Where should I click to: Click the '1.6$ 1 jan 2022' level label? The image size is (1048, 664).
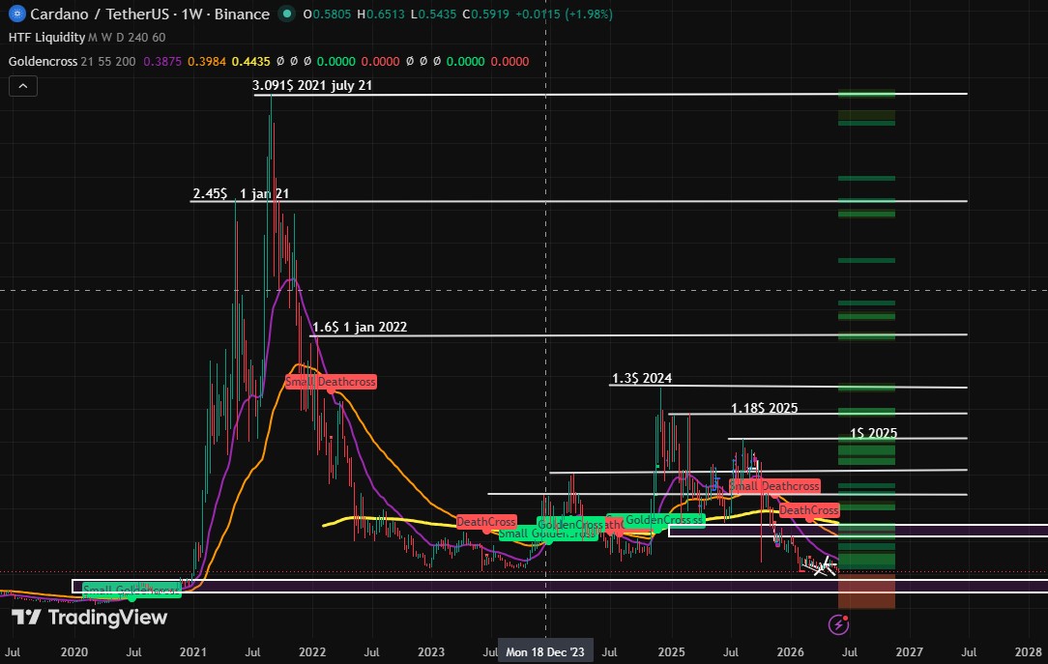[360, 327]
